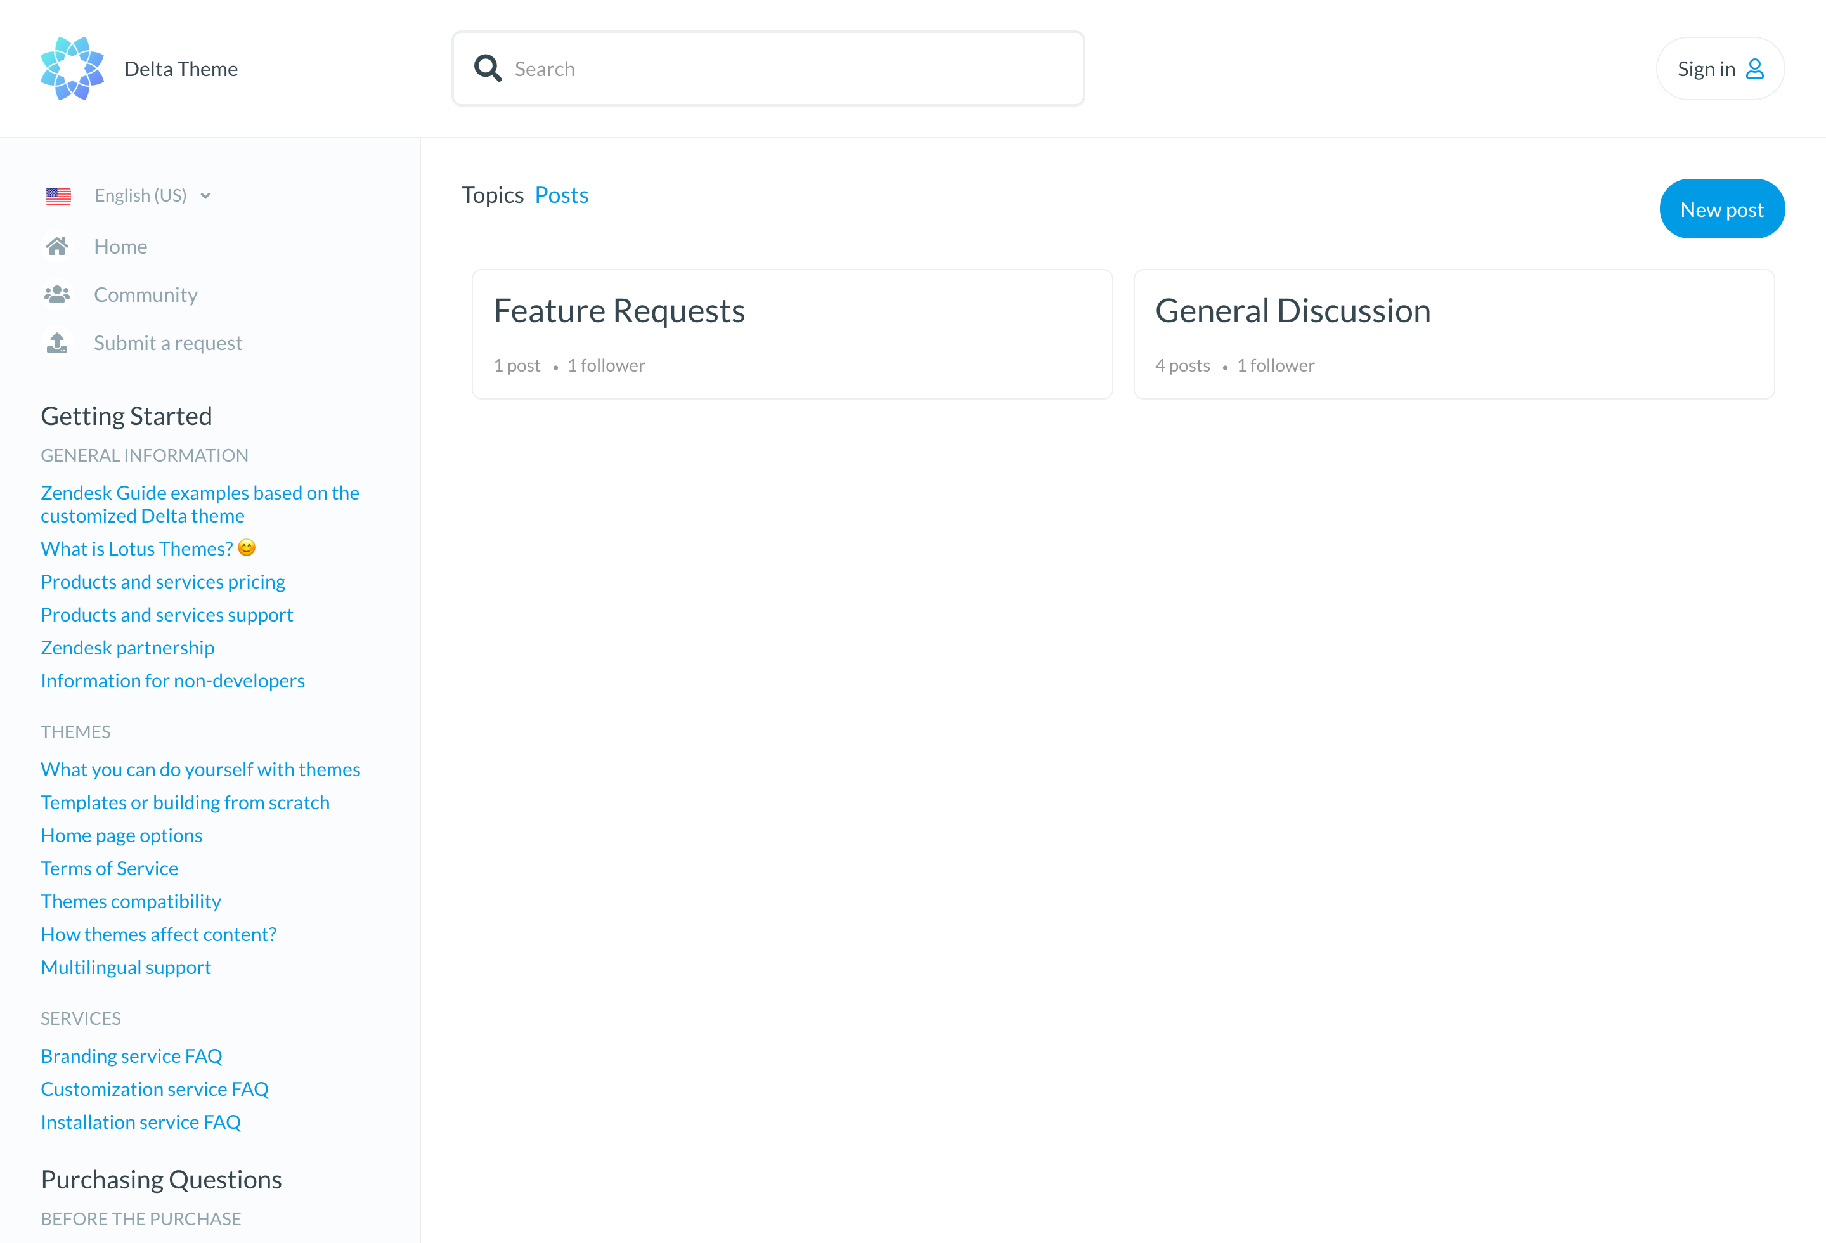This screenshot has width=1826, height=1243.
Task: Open Customization service FAQ link
Action: point(155,1089)
